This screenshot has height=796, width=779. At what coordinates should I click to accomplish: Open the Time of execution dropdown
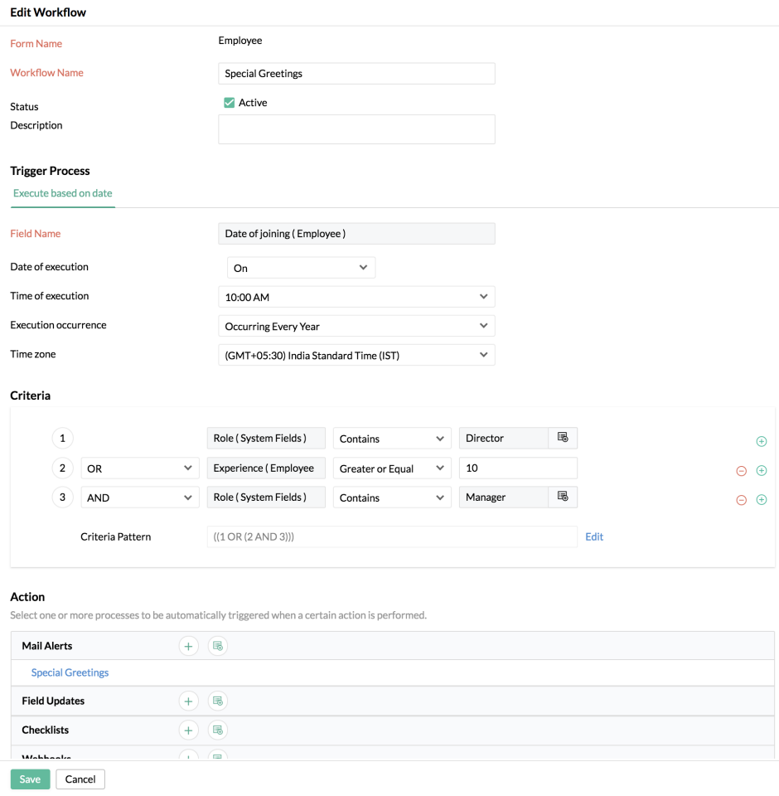[x=356, y=297]
